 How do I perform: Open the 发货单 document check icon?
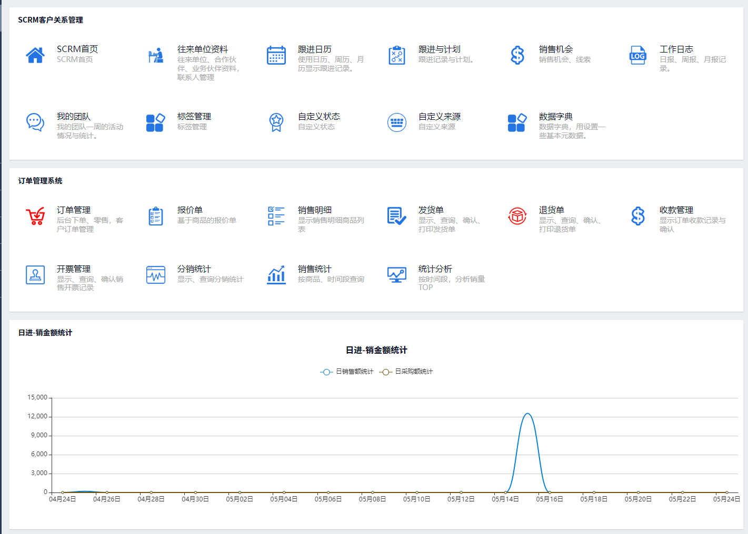(397, 216)
